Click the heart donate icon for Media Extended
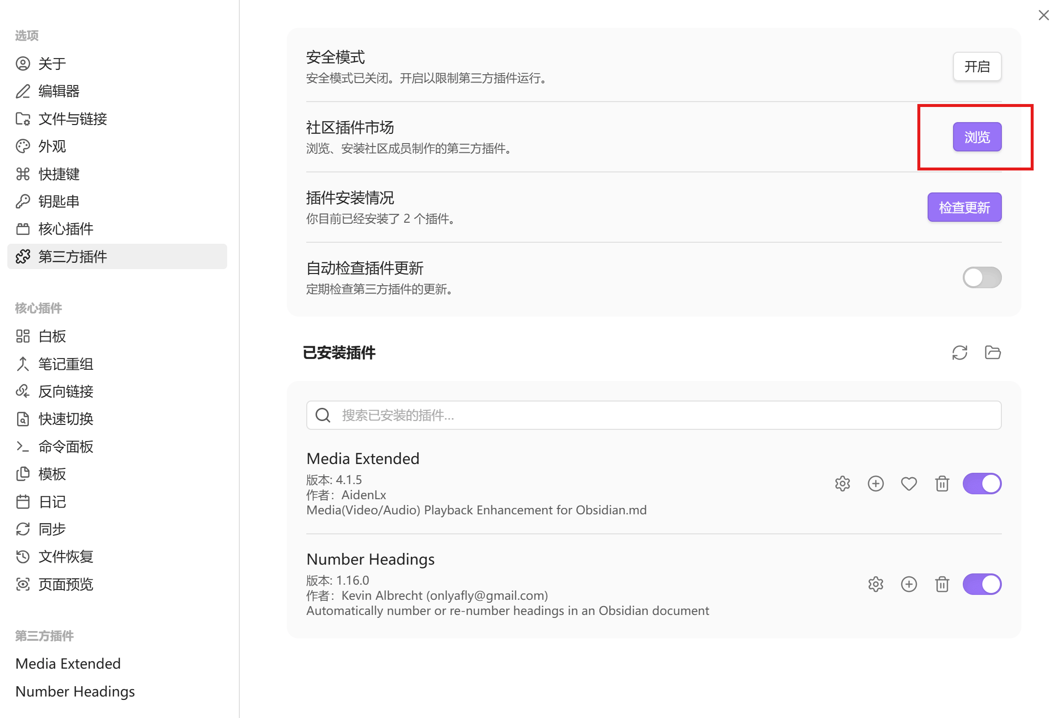The width and height of the screenshot is (1060, 718). pyautogui.click(x=909, y=484)
